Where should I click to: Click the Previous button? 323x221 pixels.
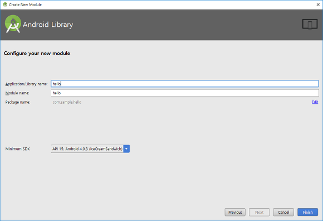[235, 212]
